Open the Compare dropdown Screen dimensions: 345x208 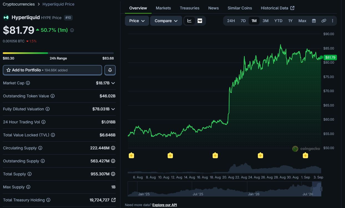(x=166, y=21)
